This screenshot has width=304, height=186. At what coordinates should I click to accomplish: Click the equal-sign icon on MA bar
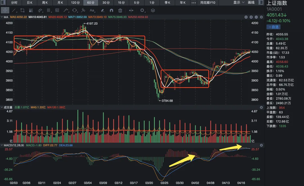tap(246, 17)
